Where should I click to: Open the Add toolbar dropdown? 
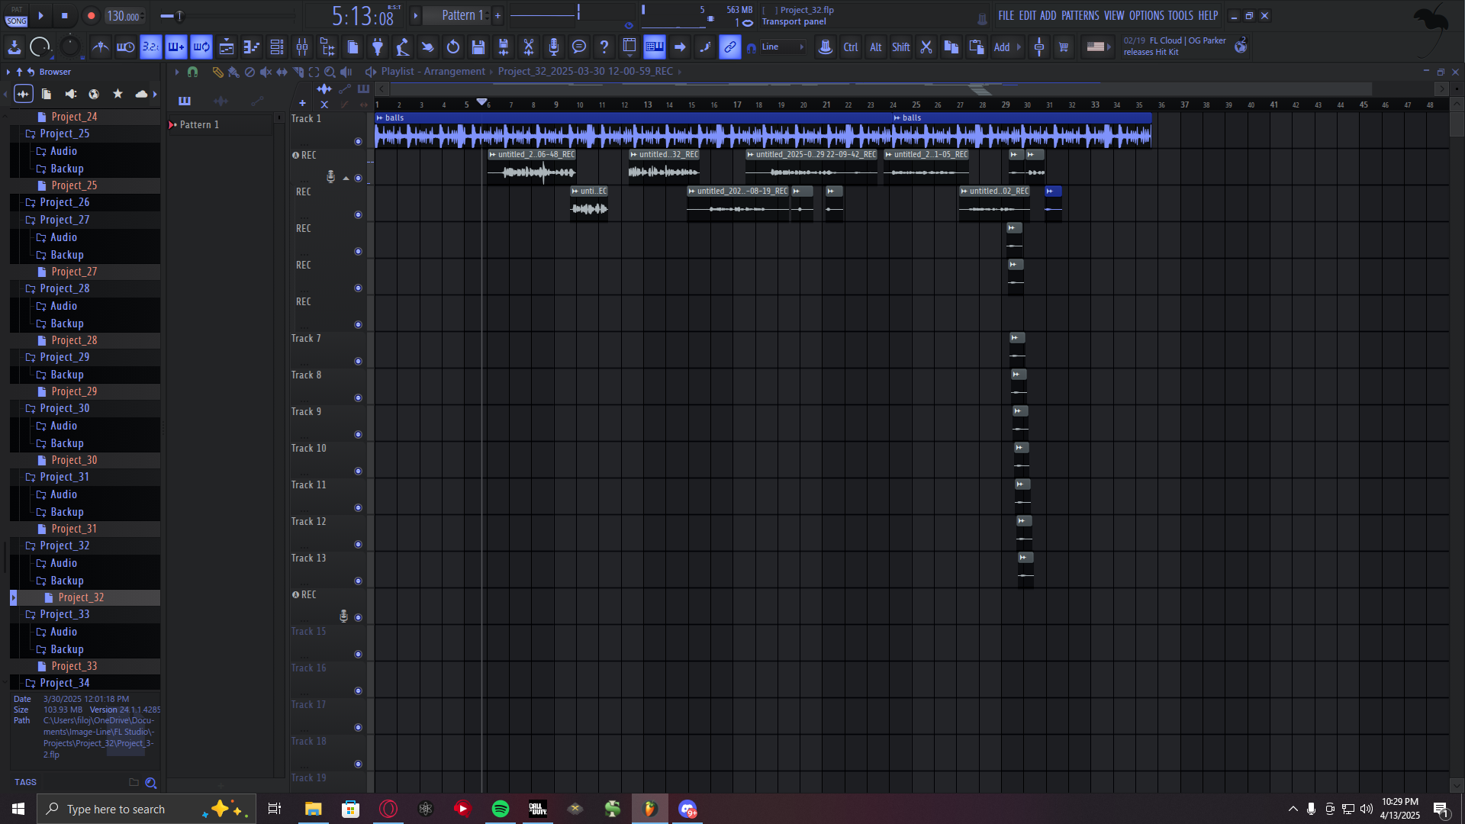click(1006, 47)
